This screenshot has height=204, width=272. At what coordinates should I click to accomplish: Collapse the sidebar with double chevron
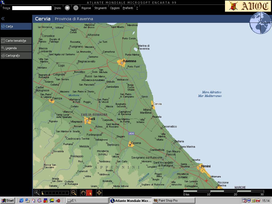coord(3,19)
